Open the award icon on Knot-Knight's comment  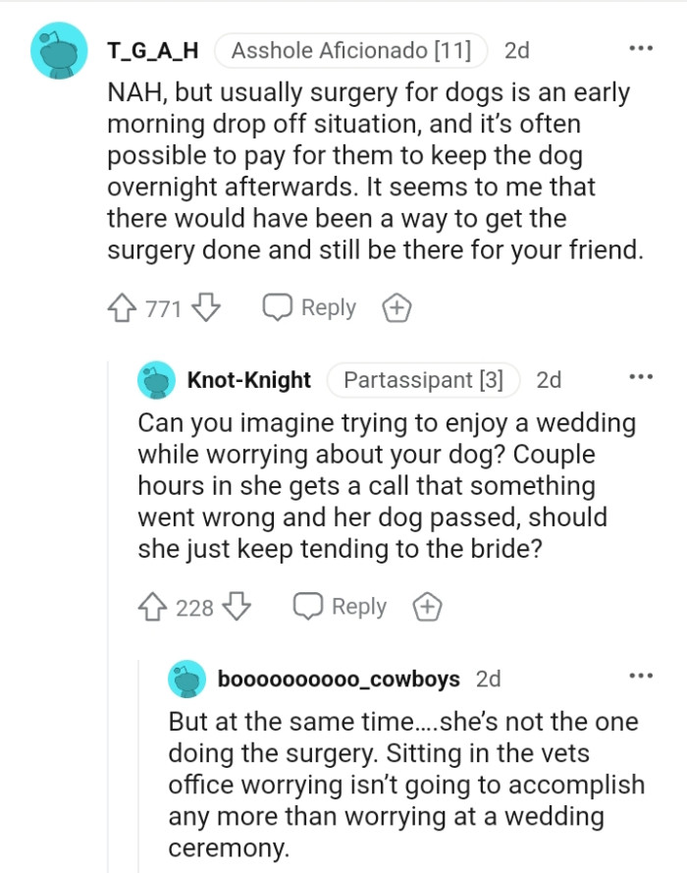427,607
